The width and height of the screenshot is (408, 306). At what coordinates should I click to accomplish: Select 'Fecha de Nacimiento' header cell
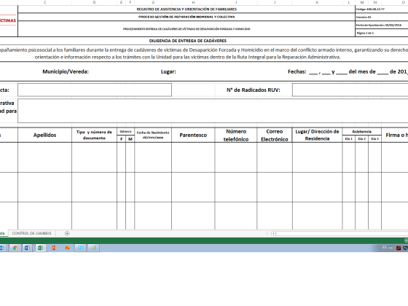[153, 135]
